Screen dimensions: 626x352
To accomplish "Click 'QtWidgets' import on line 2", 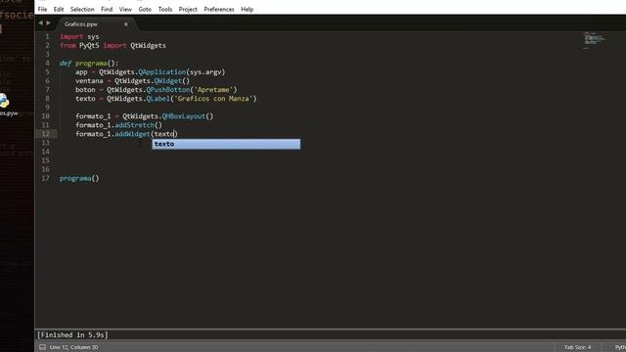I will 148,46.
